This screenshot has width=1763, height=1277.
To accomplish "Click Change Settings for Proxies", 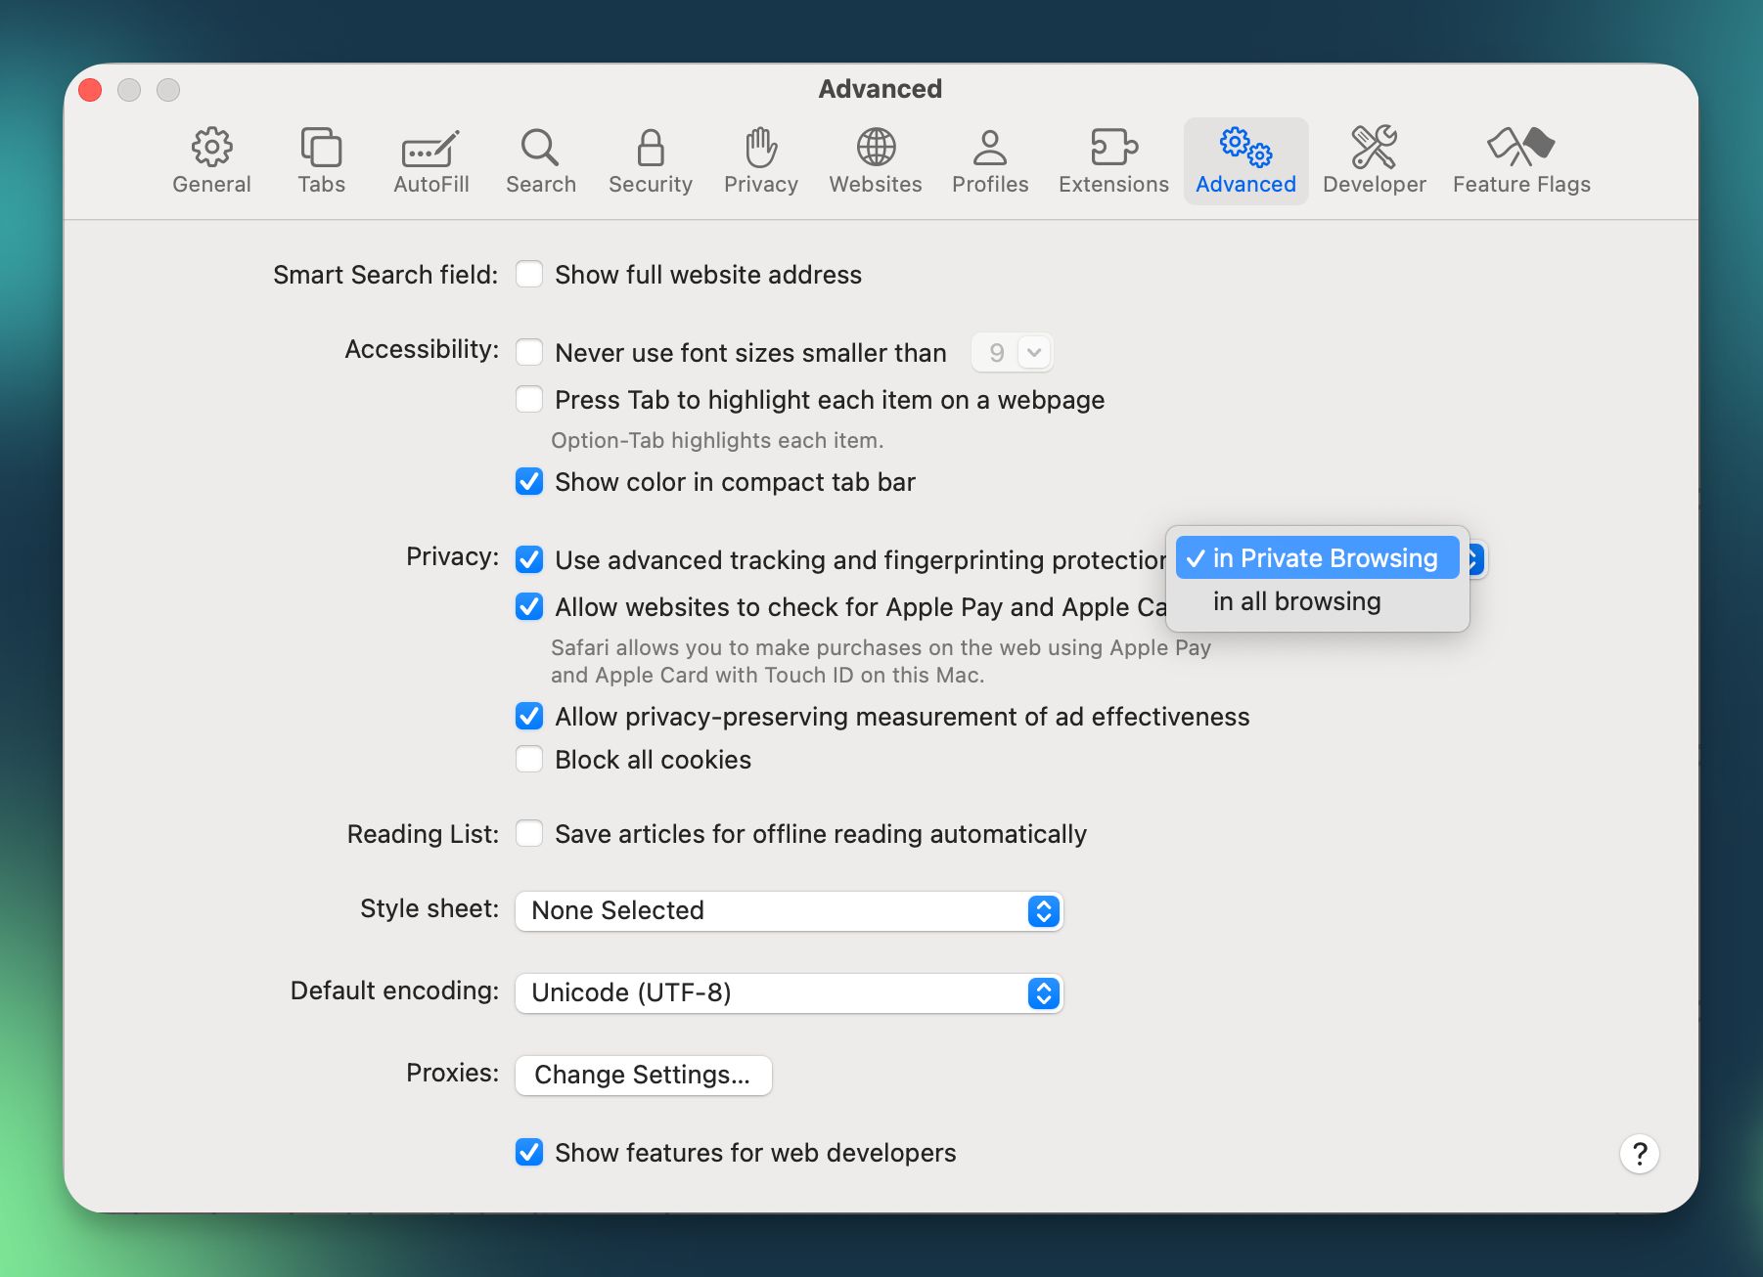I will tap(643, 1075).
